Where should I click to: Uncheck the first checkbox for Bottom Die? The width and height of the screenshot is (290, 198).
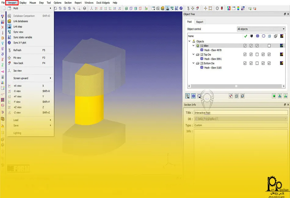[245, 63]
